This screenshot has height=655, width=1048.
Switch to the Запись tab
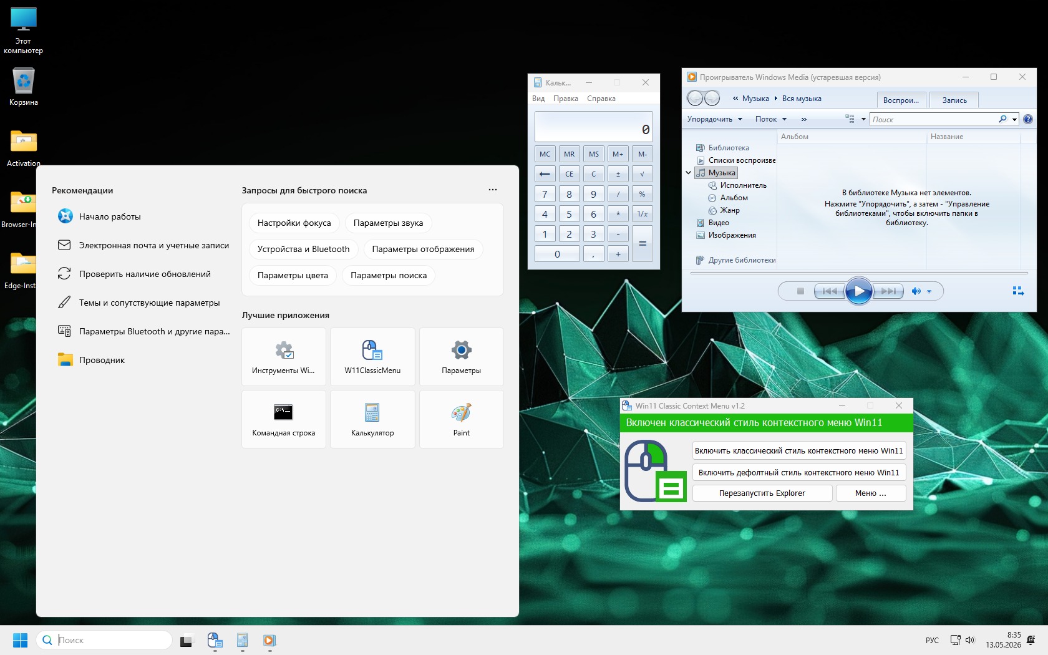click(954, 100)
